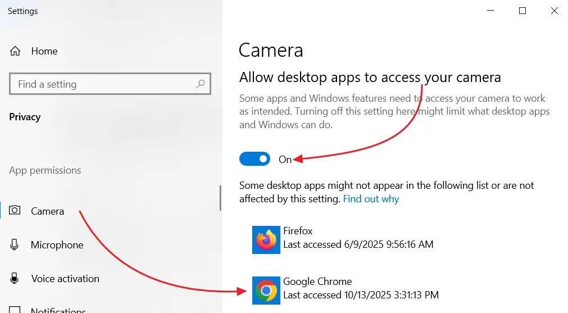Click the Notifications icon at the sidebar bottom
Viewport: 568px width, 313px height.
tap(15, 310)
